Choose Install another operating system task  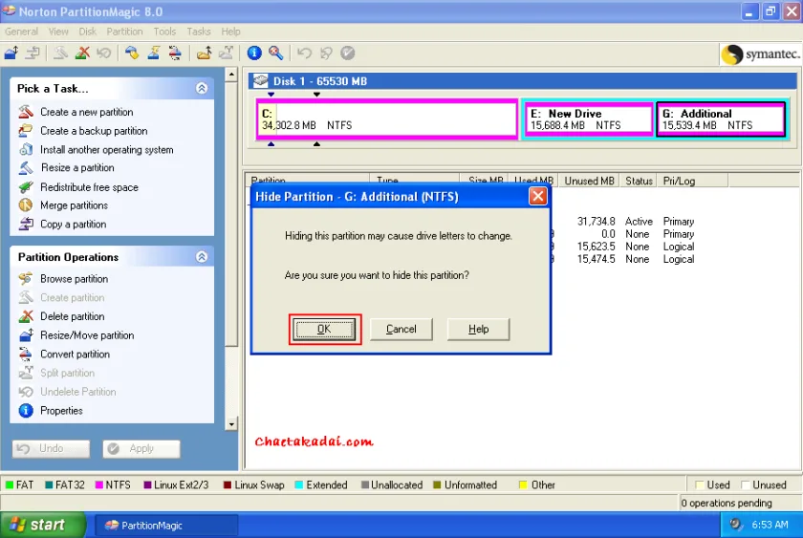[106, 150]
